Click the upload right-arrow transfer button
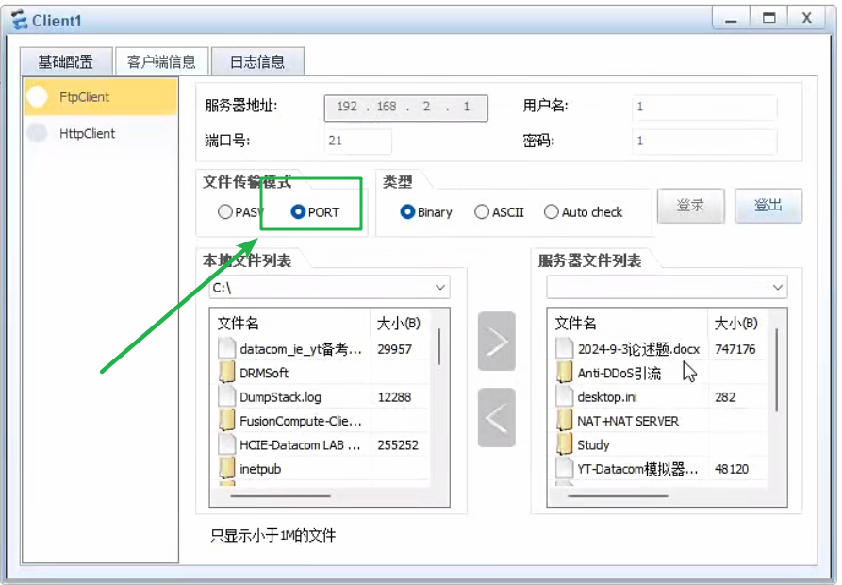Screen dimensions: 842x585 [x=497, y=342]
